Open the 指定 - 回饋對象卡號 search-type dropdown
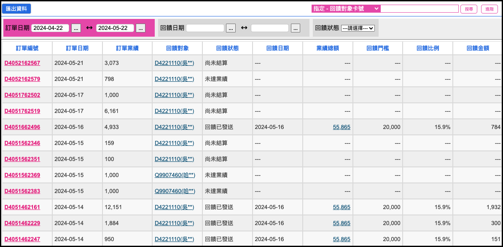 346,9
